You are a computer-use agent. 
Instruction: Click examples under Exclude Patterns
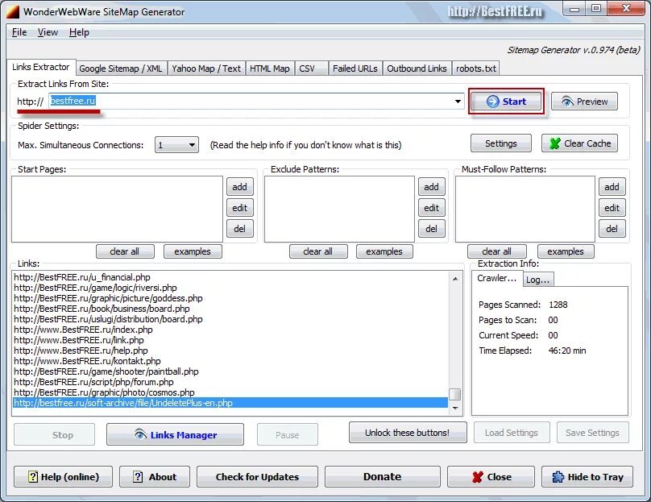click(x=384, y=251)
